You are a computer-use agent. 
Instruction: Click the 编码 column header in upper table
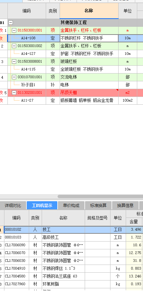click(x=27, y=11)
